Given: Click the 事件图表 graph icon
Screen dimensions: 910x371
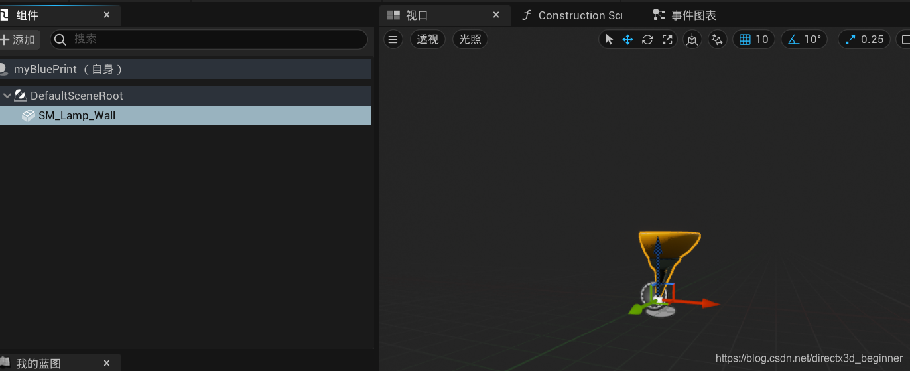Looking at the screenshot, I should [659, 15].
